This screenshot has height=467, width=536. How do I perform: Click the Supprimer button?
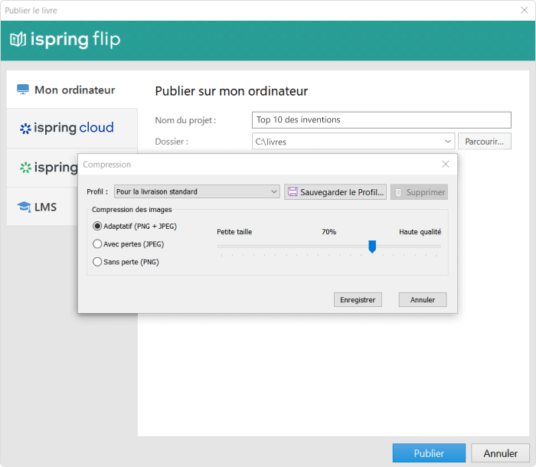click(x=419, y=192)
